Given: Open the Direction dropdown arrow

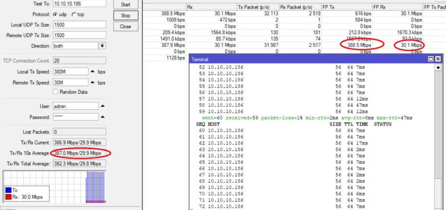Looking at the screenshot, I should point(103,46).
